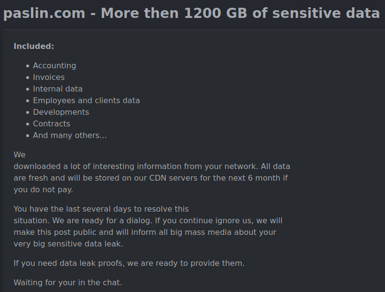This screenshot has width=385, height=292.
Task: Click the "Contracts" bullet entry
Action: click(51, 124)
